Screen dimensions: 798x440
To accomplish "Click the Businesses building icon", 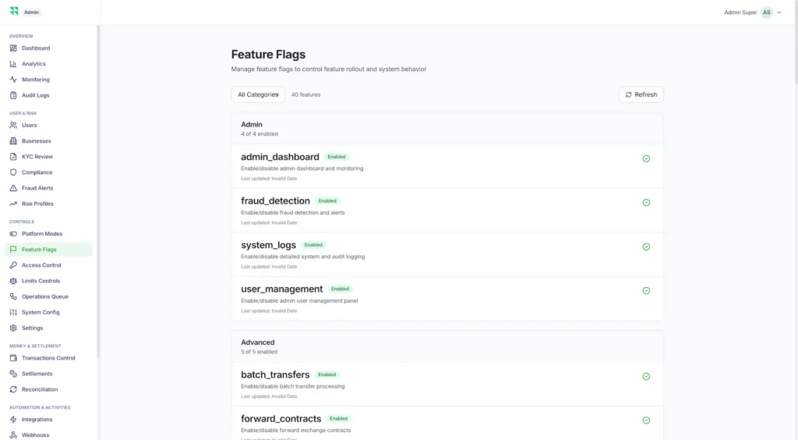I will click(13, 140).
